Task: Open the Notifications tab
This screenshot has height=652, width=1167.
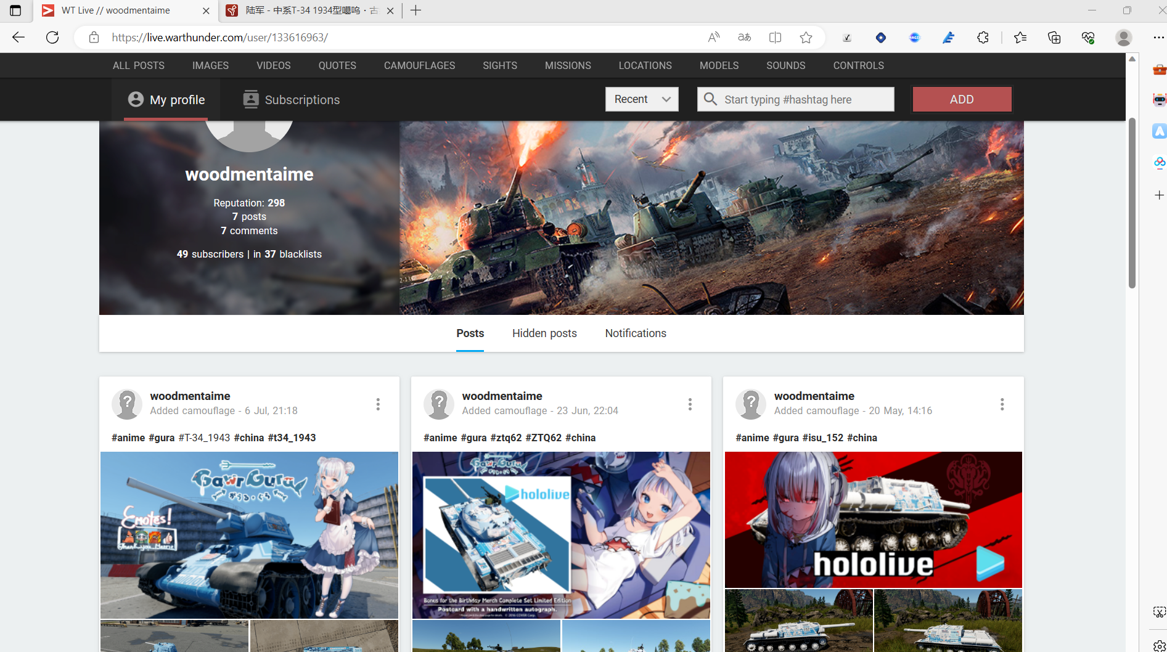Action: coord(636,333)
